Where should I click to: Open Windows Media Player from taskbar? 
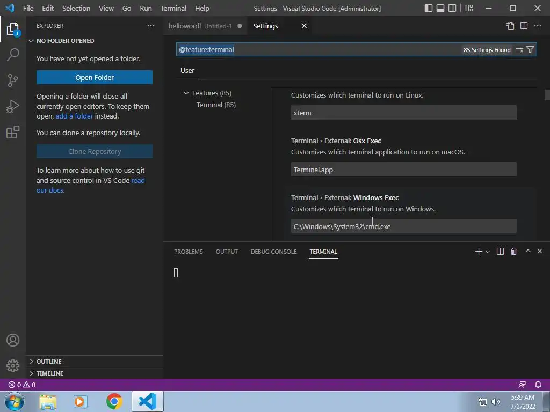(x=81, y=402)
